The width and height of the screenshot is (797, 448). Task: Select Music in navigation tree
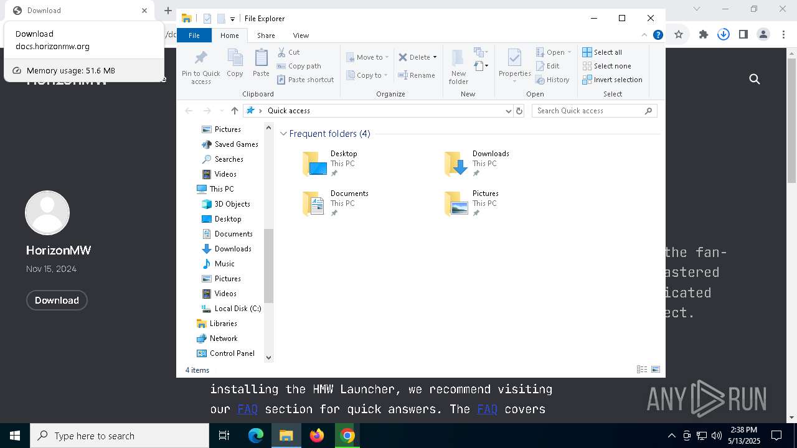pos(219,264)
